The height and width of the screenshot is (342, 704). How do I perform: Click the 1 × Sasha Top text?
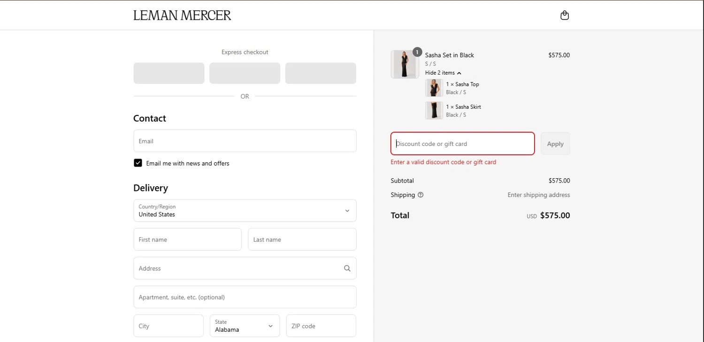coord(463,84)
